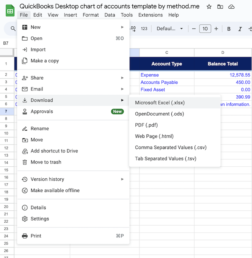The image size is (252, 258).
Task: Open the Data menu
Action: (x=110, y=15)
